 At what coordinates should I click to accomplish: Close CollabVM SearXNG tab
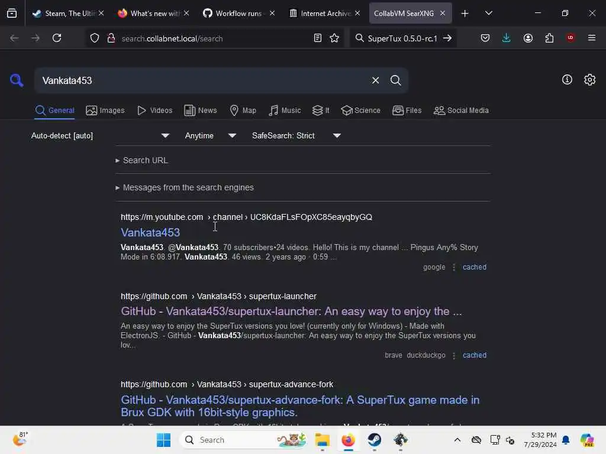click(443, 13)
